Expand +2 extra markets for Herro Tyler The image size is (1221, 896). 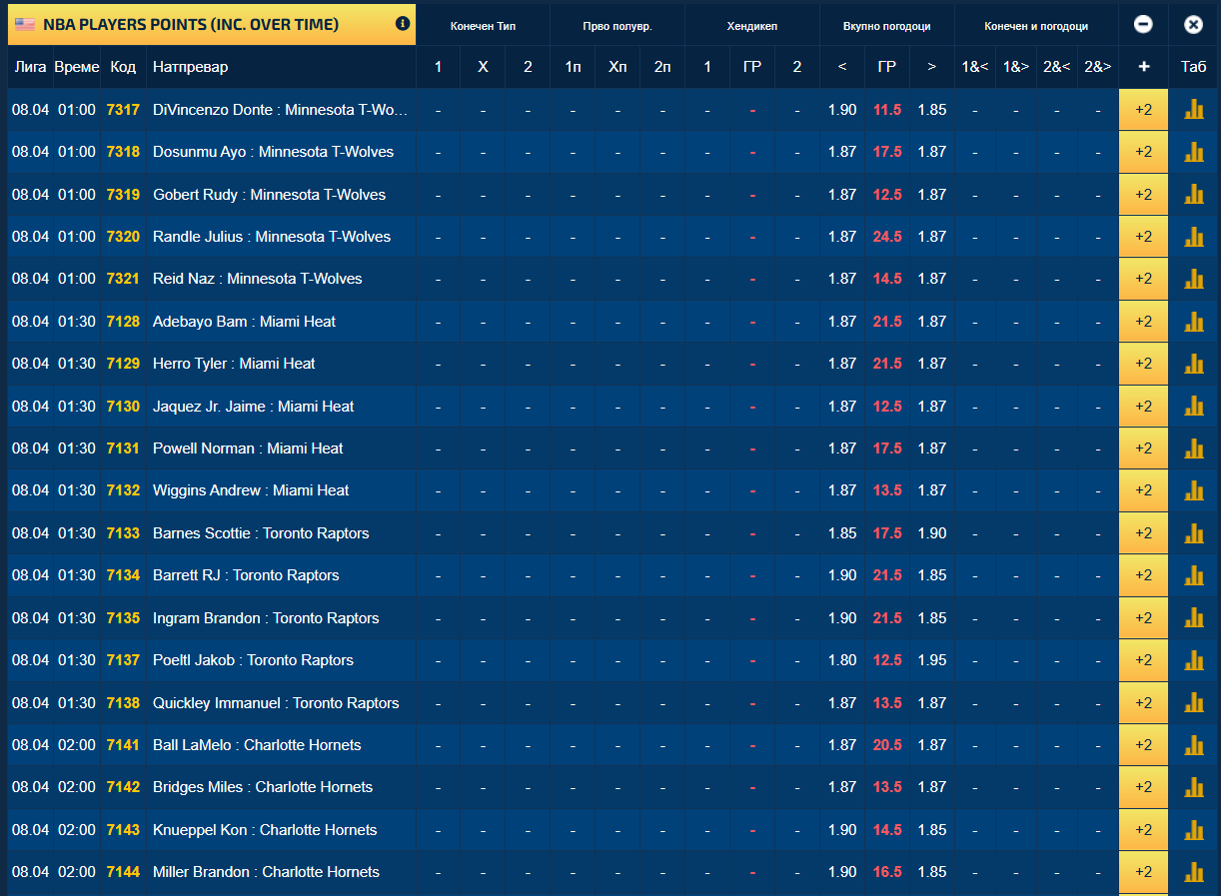(x=1143, y=364)
